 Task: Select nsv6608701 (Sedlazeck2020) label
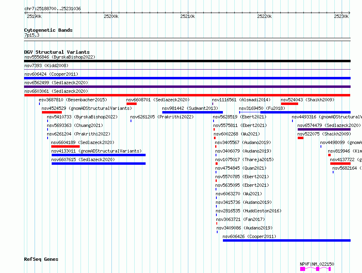pyautogui.click(x=158, y=100)
